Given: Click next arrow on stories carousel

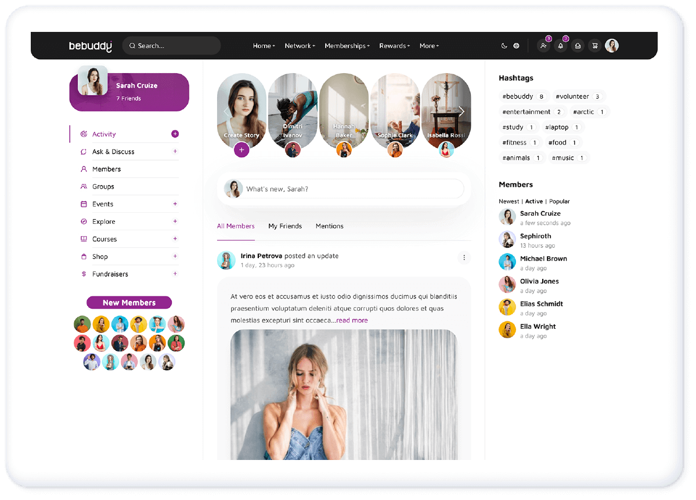Looking at the screenshot, I should 461,111.
